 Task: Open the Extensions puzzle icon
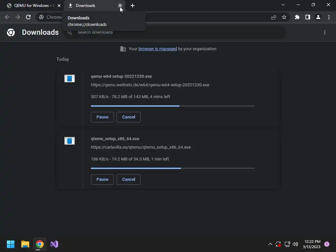click(297, 17)
